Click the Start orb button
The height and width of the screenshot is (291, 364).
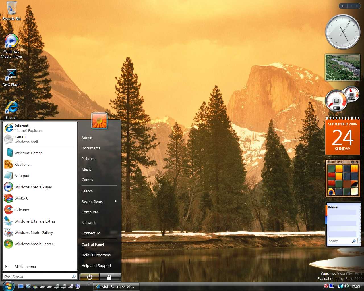[8, 286]
